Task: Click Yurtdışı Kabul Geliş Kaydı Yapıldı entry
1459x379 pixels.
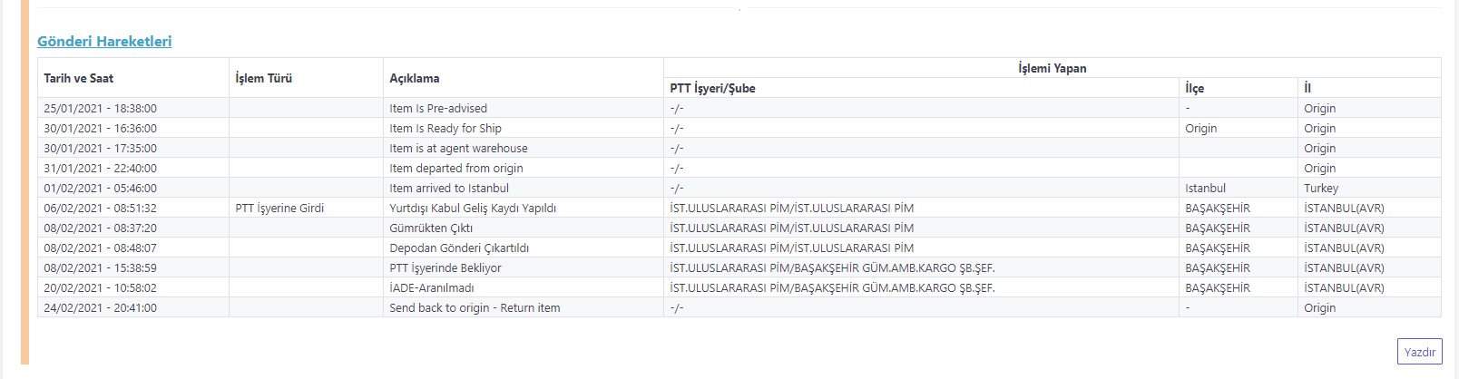Action: pyautogui.click(x=473, y=208)
